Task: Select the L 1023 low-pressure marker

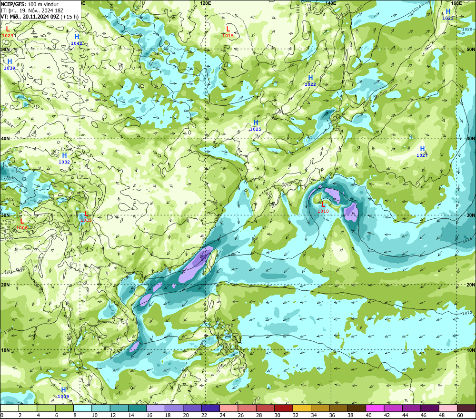Action: tap(8, 32)
